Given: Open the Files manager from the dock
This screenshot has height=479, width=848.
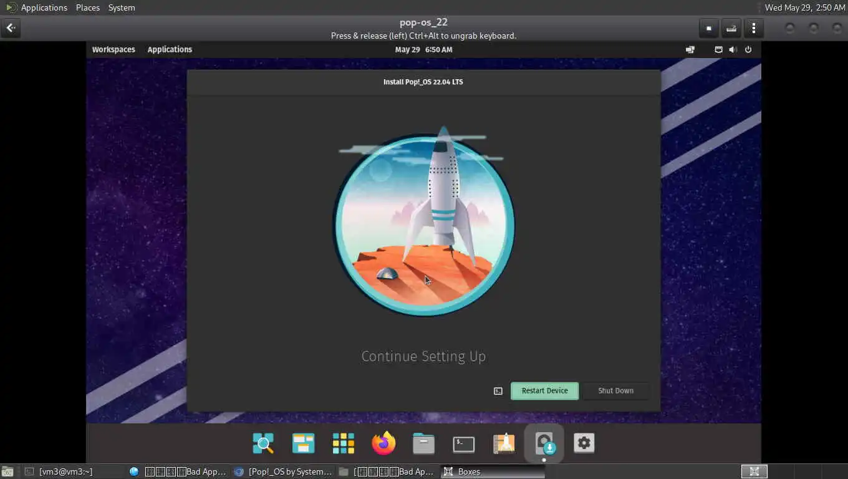Looking at the screenshot, I should click(x=423, y=443).
